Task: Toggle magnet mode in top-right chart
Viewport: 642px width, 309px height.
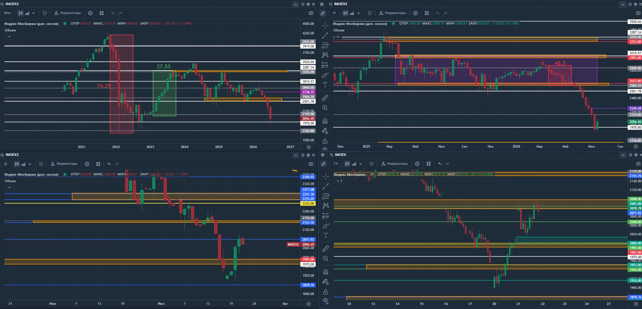Action: click(x=325, y=121)
